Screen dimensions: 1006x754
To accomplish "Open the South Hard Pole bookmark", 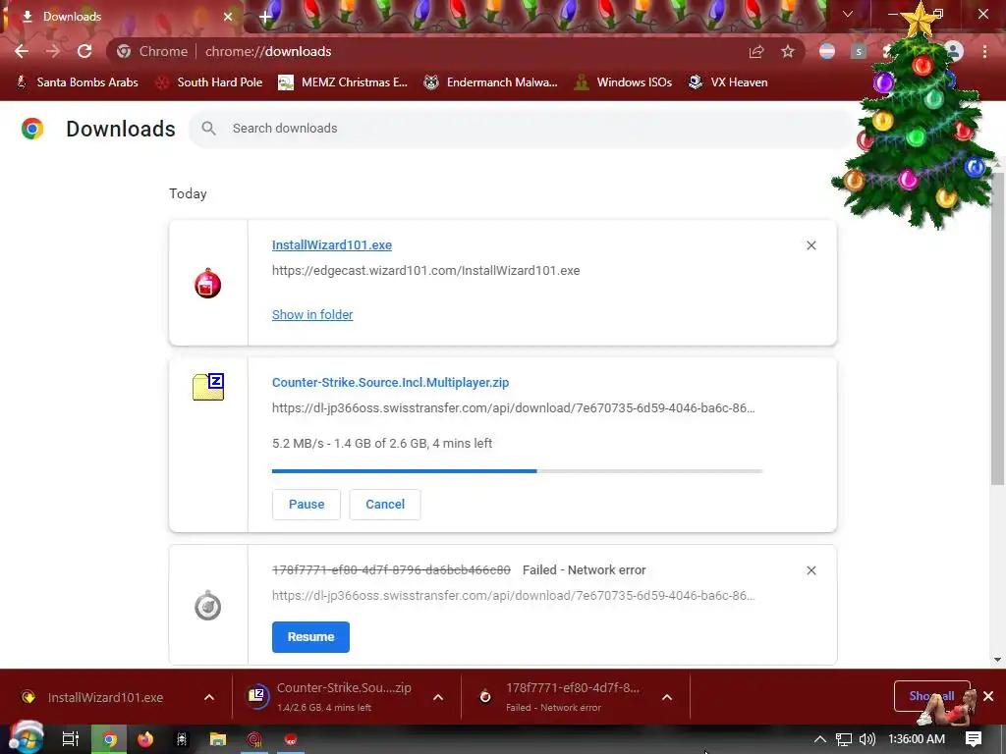I will (209, 82).
